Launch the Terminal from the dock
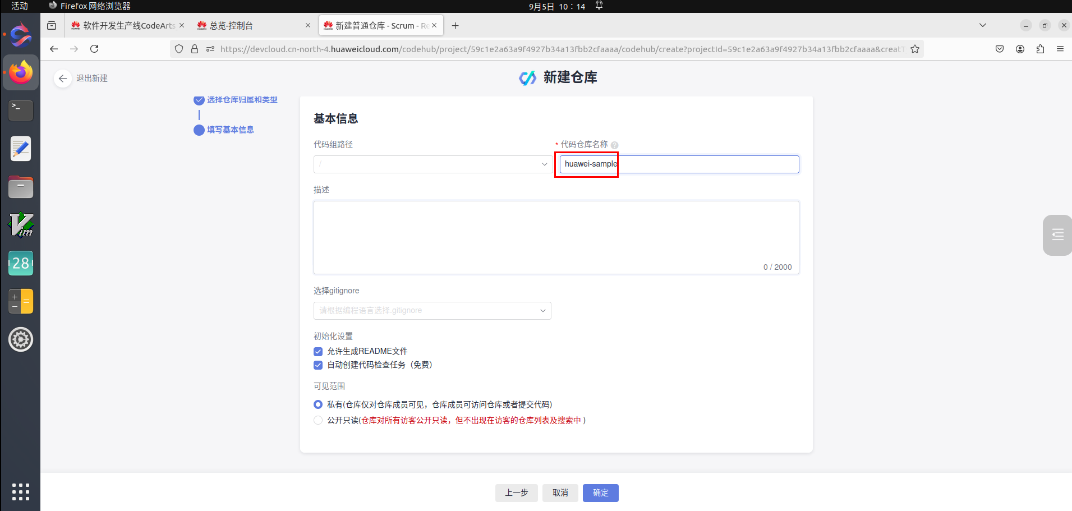The image size is (1072, 511). pos(21,111)
